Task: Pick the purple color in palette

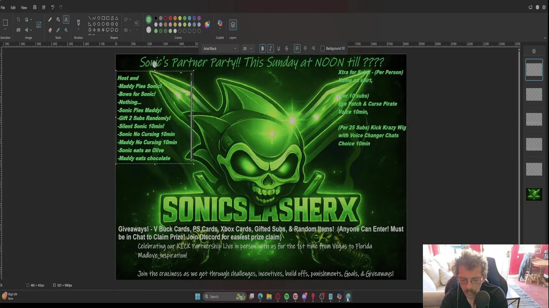Action: pyautogui.click(x=199, y=18)
